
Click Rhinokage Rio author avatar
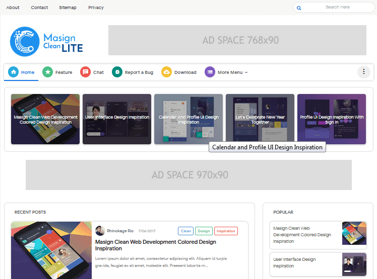[x=100, y=231]
